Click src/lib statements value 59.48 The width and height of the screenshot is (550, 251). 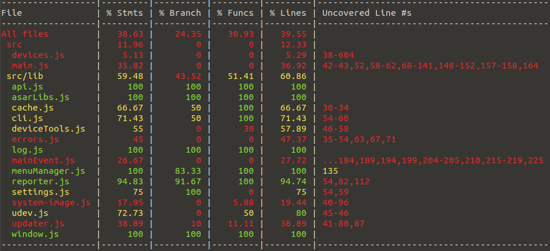click(130, 76)
